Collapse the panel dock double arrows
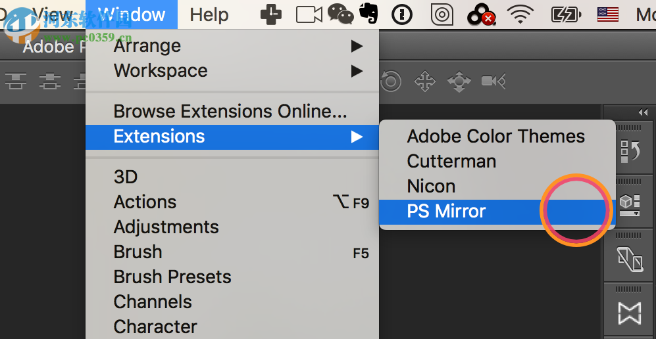Viewport: 656px width, 339px height. tap(643, 112)
